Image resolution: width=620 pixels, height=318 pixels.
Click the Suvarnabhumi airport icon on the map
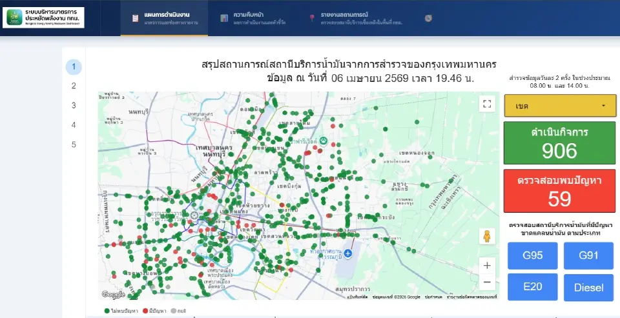tap(348, 253)
